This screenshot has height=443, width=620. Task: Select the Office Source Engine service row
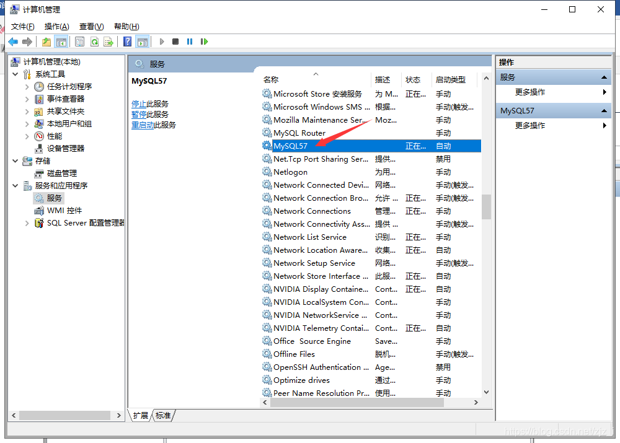pos(371,341)
